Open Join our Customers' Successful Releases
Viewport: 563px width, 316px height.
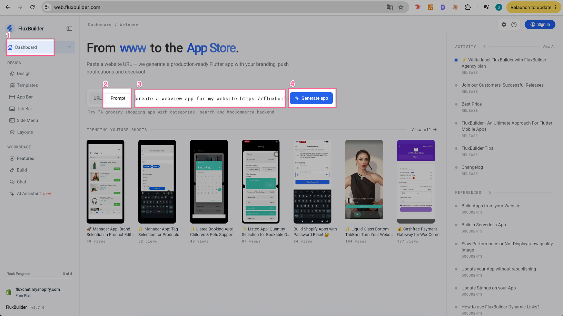click(503, 85)
